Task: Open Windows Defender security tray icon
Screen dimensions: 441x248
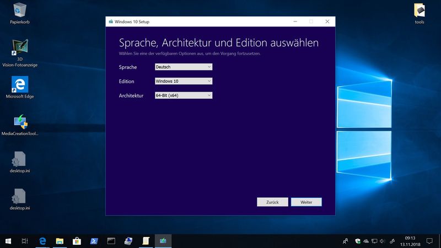Action: coord(358,241)
